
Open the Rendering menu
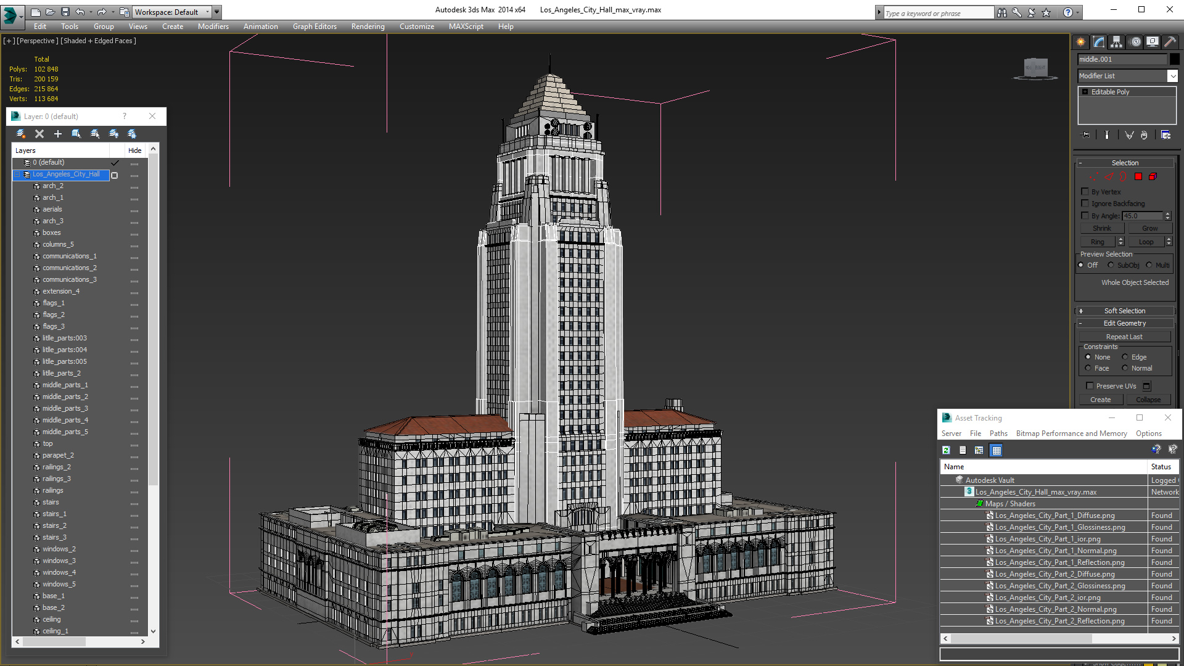(368, 27)
